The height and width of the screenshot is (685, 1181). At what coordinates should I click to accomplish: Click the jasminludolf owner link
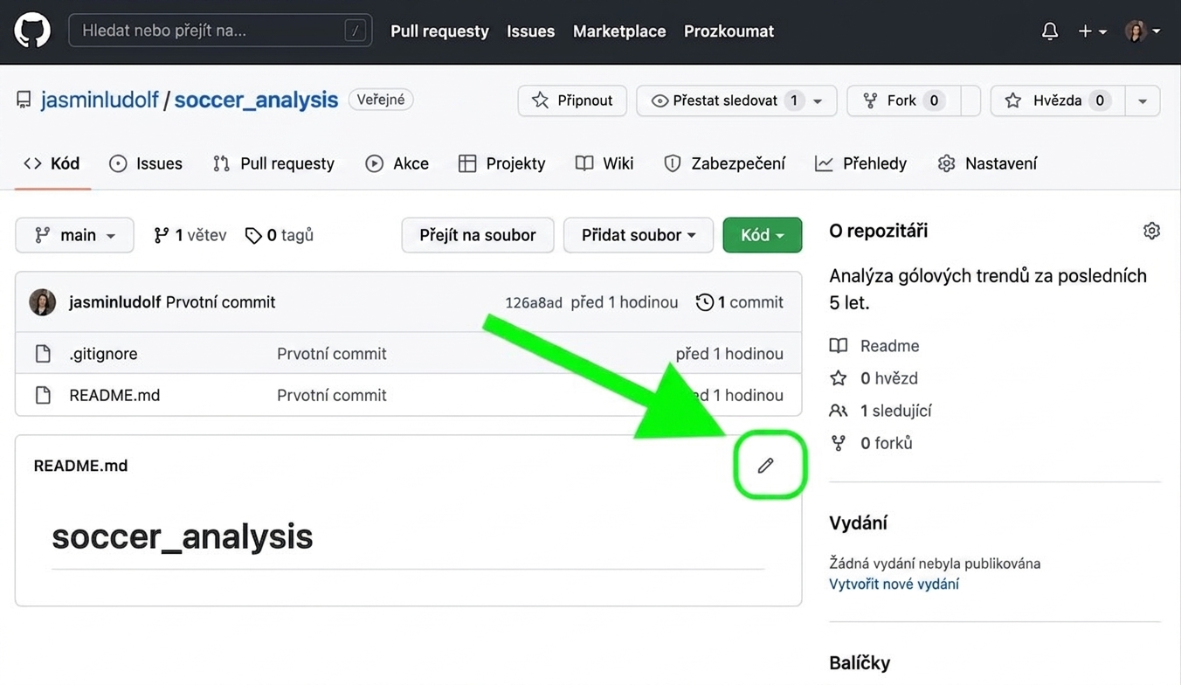(100, 100)
